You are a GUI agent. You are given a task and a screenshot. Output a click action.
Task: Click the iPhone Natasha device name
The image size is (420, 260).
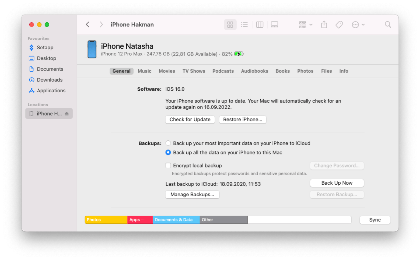pyautogui.click(x=127, y=46)
